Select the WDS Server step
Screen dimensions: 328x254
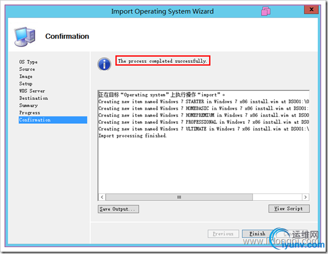pyautogui.click(x=32, y=91)
